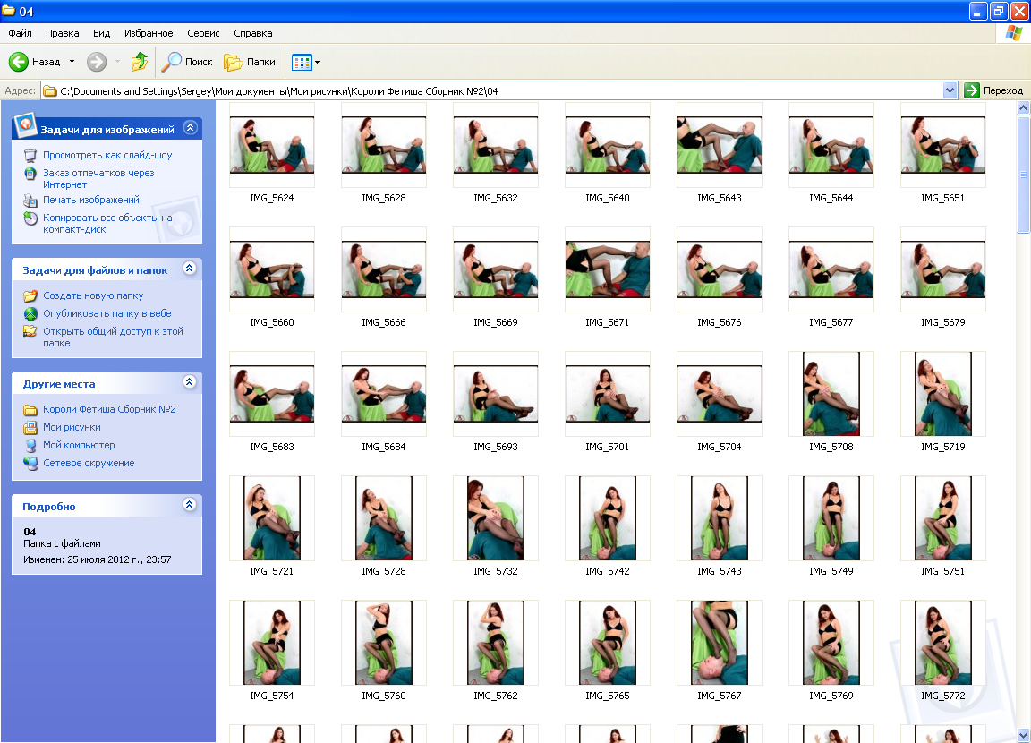
Task: Click the new folder icon
Action: [30, 296]
